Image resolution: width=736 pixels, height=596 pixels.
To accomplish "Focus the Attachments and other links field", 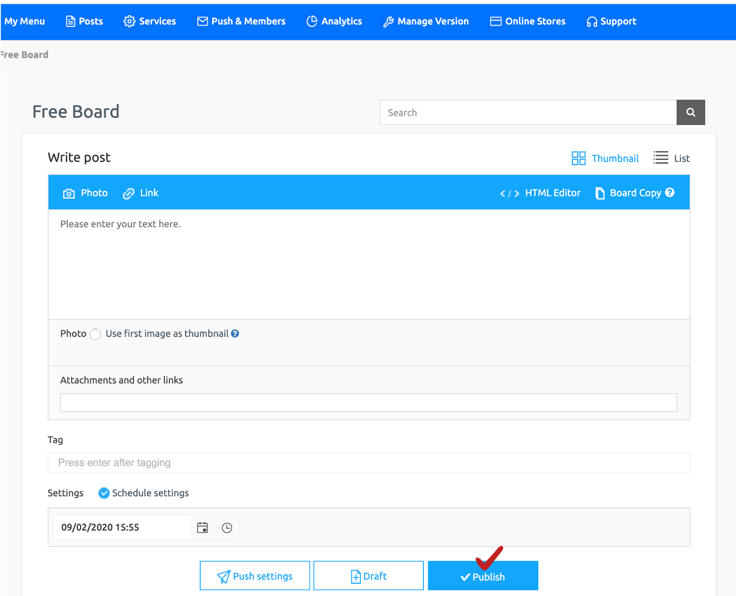I will 369,403.
